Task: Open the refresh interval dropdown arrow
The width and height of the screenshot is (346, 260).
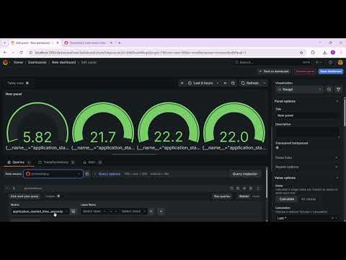Action: coord(264,83)
